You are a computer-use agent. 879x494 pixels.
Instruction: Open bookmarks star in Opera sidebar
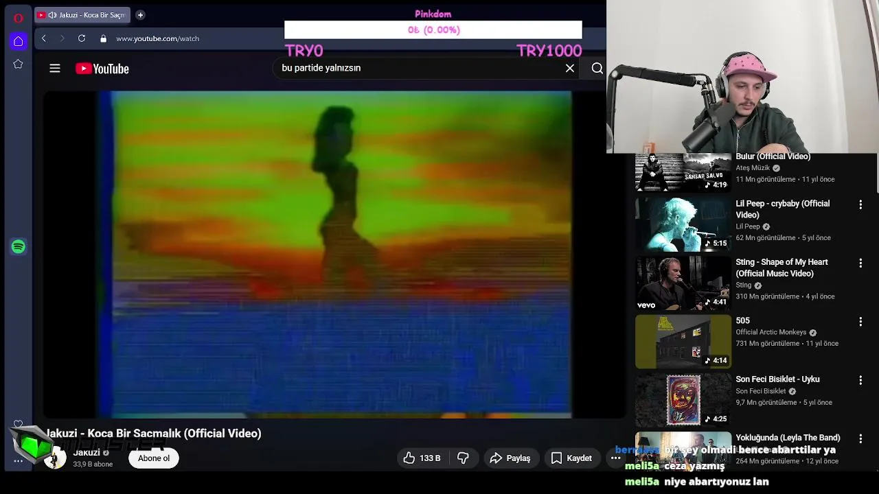(19, 64)
